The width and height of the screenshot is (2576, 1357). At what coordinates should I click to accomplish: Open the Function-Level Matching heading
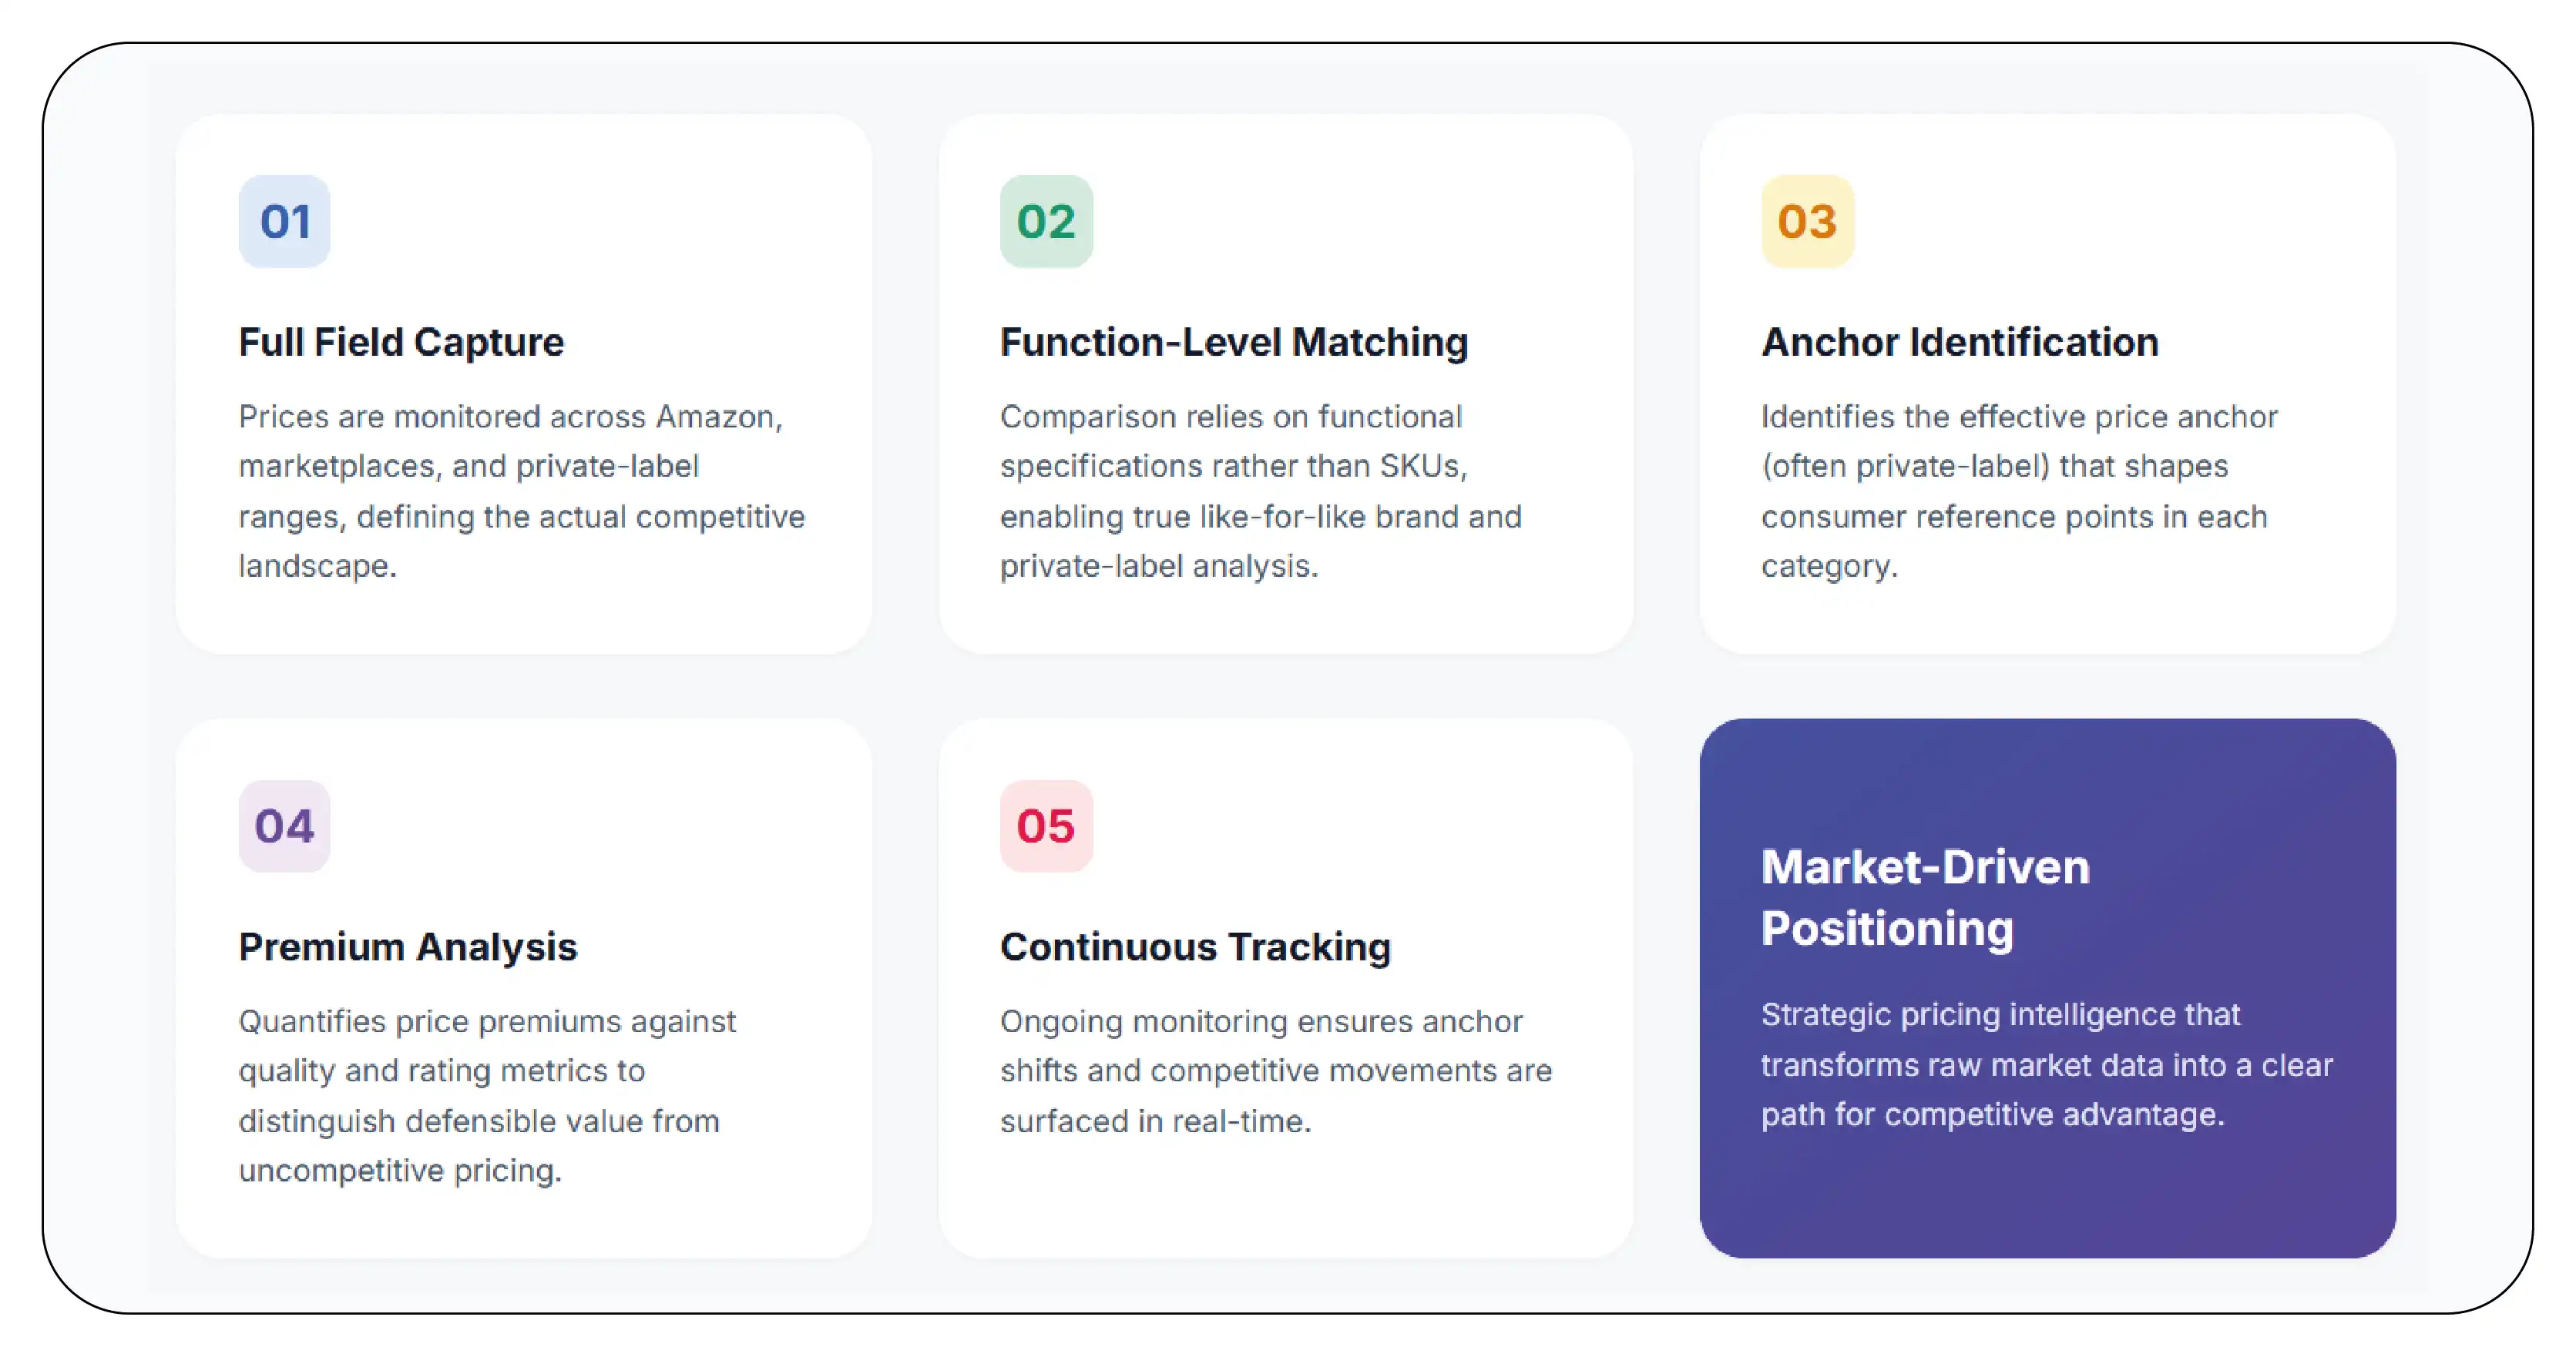click(x=1234, y=342)
